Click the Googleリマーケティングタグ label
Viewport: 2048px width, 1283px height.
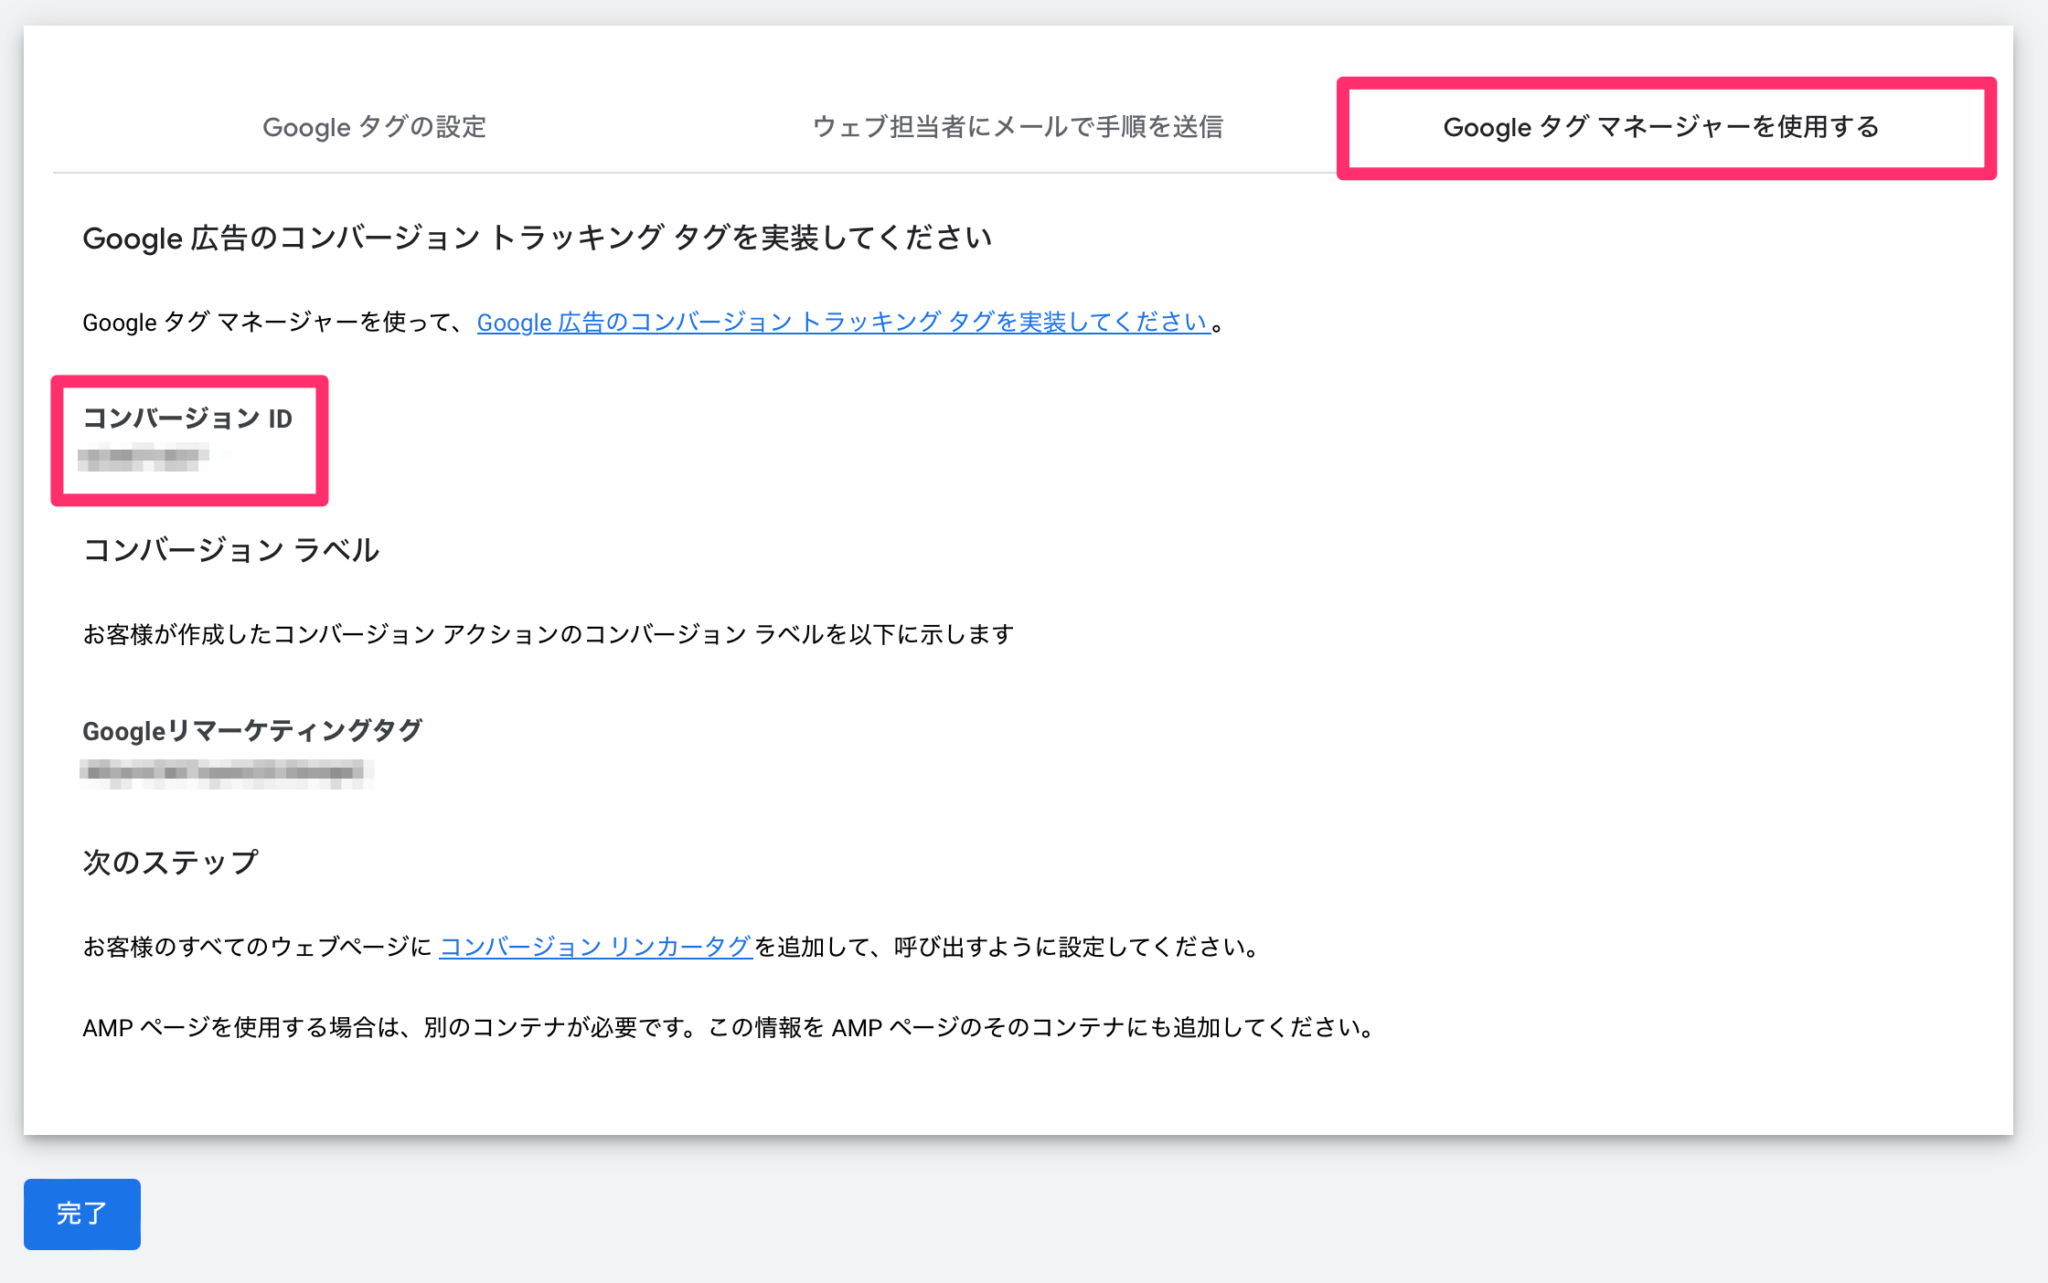coord(252,730)
